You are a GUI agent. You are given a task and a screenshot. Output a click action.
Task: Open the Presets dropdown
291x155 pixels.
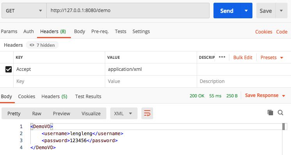(x=272, y=58)
